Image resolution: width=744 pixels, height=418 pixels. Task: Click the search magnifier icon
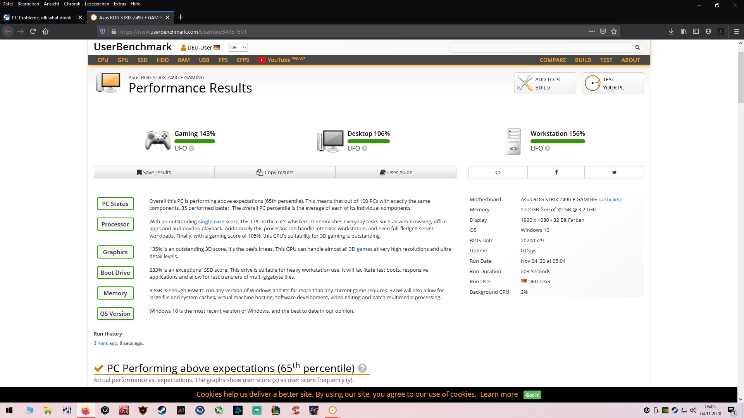[637, 48]
